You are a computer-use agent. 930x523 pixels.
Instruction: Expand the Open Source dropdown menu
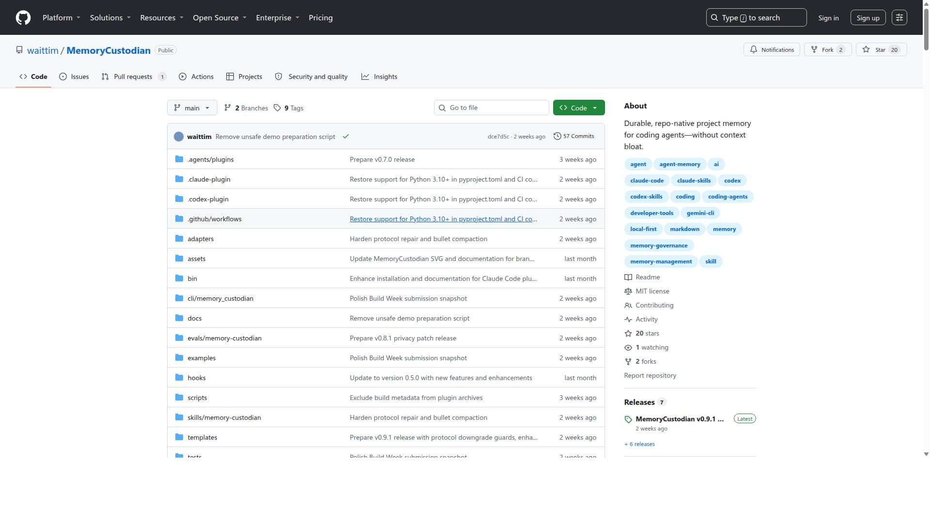pyautogui.click(x=220, y=17)
